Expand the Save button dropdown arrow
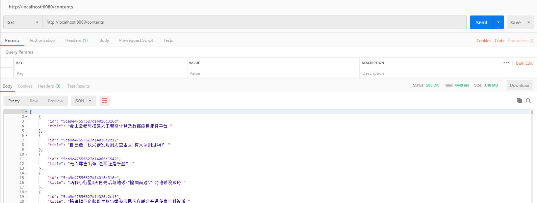537x203 pixels. pos(529,22)
